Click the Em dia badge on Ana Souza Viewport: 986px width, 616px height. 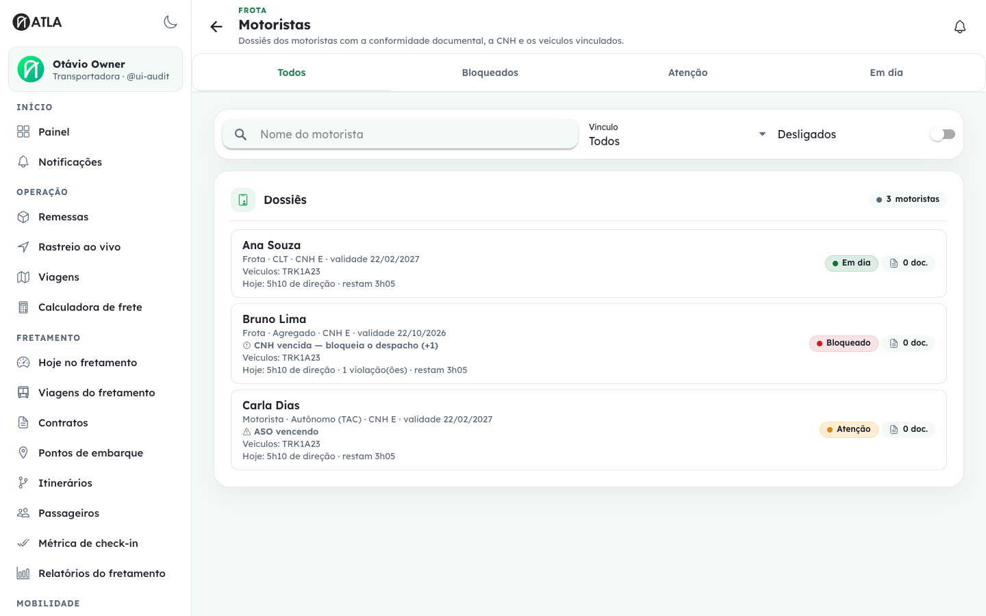click(x=852, y=263)
